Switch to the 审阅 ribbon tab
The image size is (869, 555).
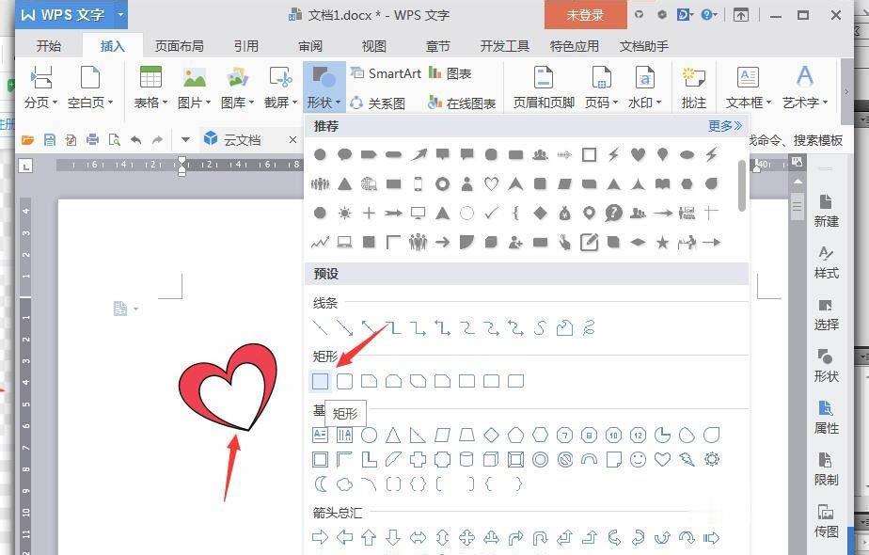[310, 44]
